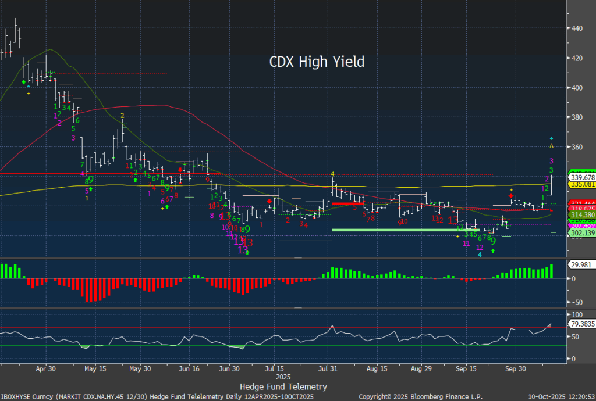Click the red down arrow near the Jul 15 bars
This screenshot has width=596, height=401.
coord(269,201)
